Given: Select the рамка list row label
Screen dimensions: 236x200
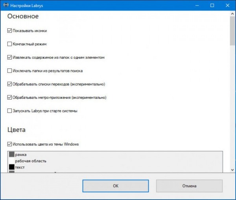Looking at the screenshot, I should [21, 155].
